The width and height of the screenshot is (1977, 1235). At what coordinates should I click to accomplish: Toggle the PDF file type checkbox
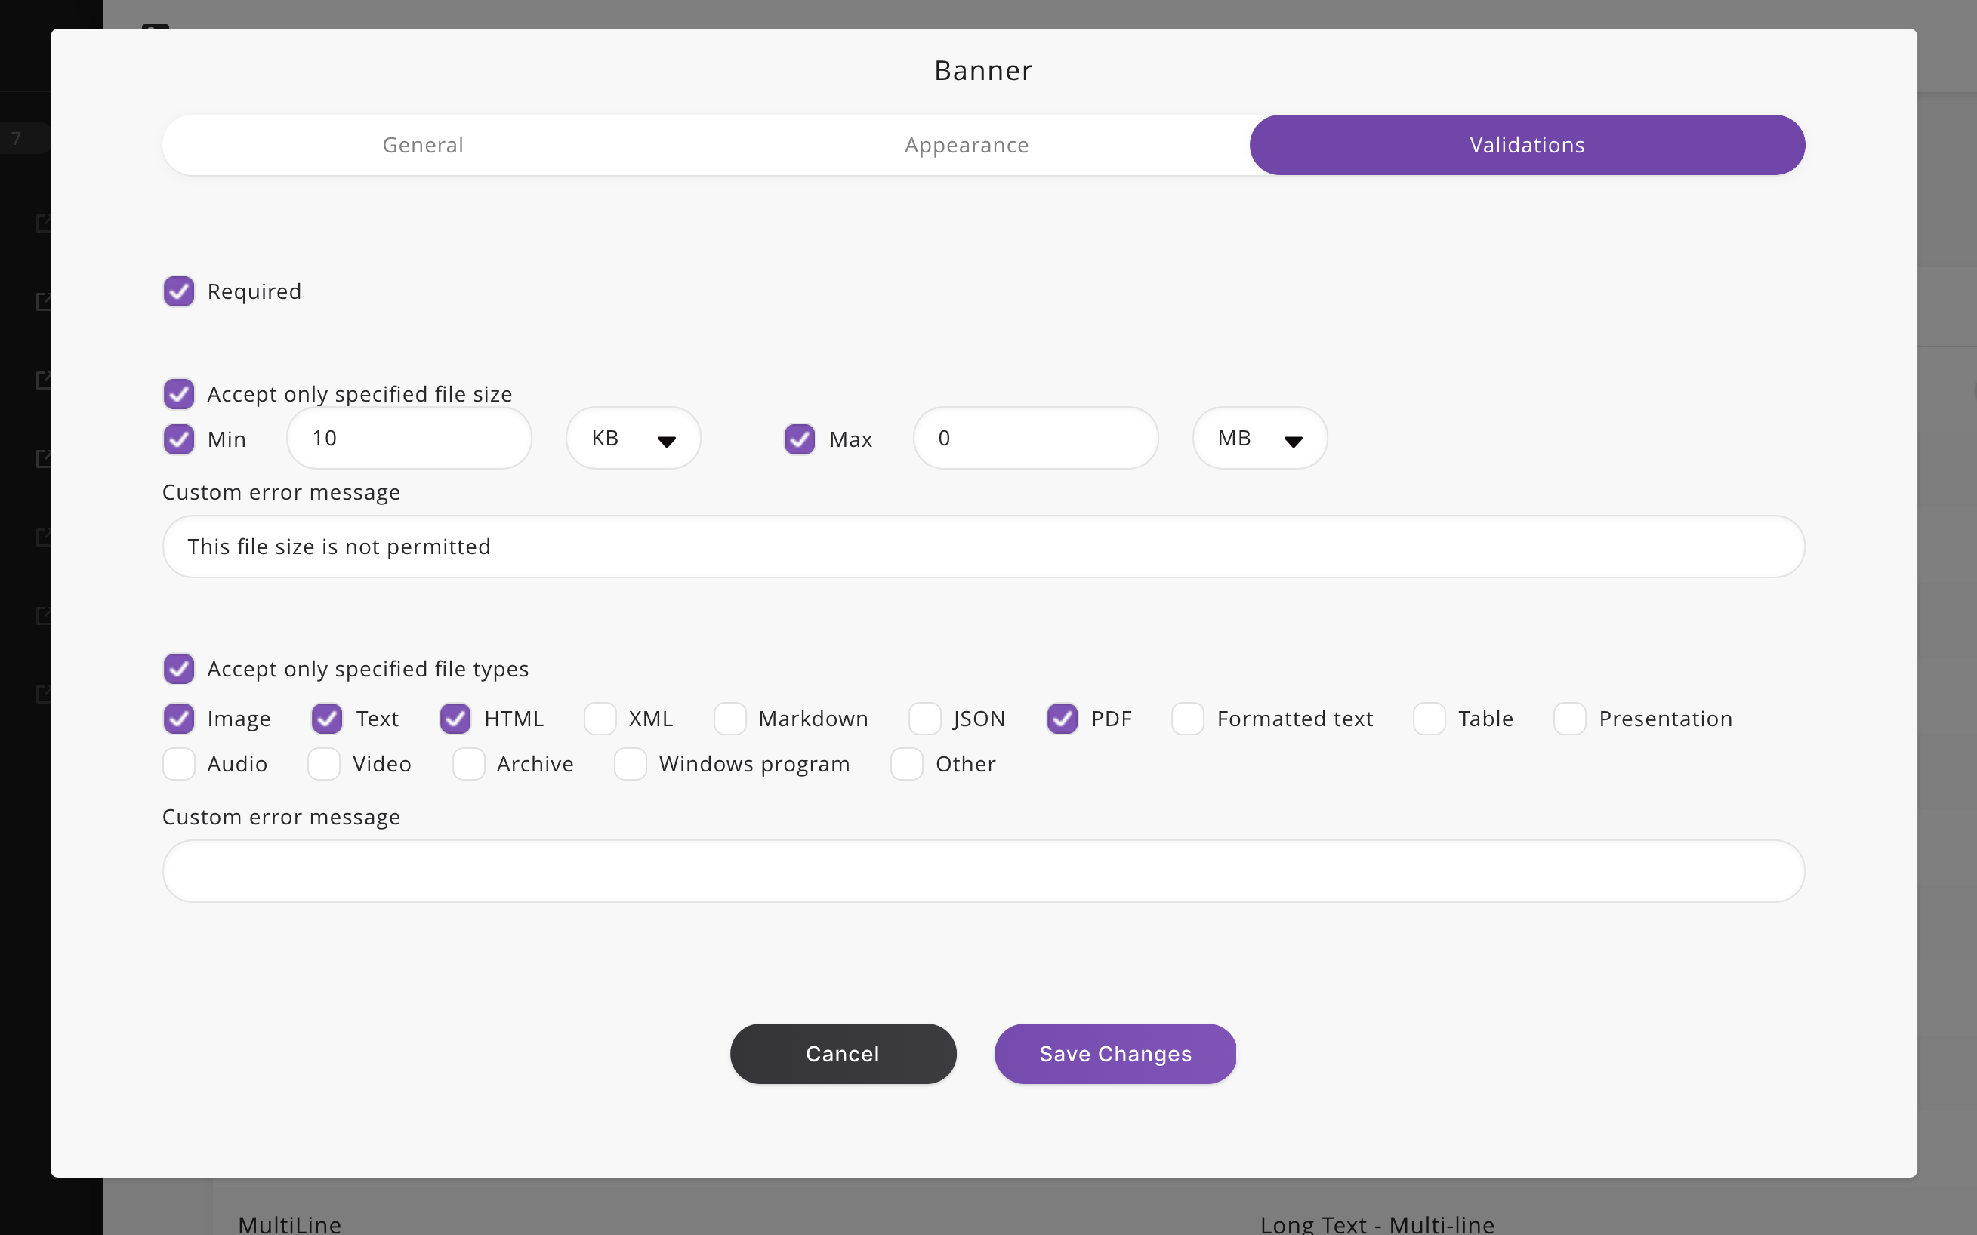point(1063,717)
